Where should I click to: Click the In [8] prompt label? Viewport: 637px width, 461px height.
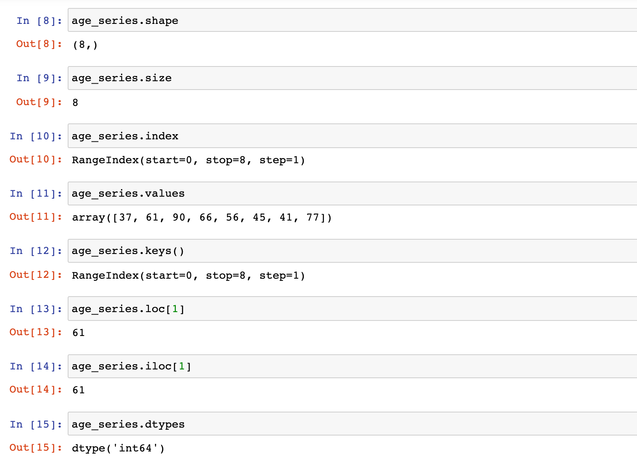point(39,21)
